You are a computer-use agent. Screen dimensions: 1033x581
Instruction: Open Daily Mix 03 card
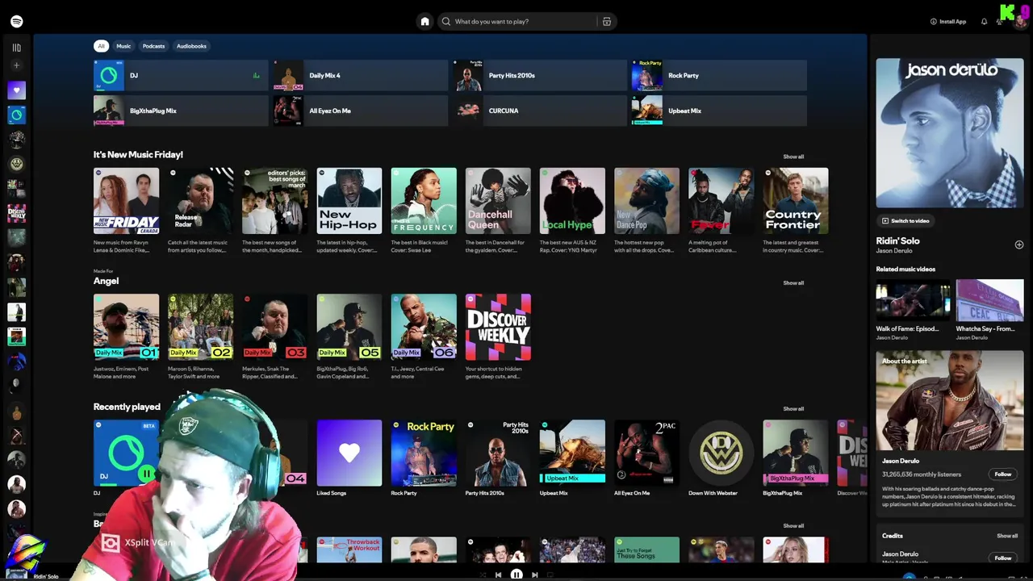tap(275, 327)
